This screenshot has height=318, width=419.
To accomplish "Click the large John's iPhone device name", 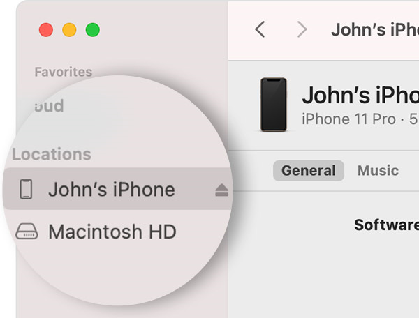I will (360, 96).
